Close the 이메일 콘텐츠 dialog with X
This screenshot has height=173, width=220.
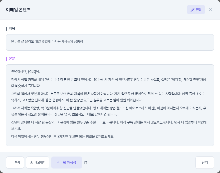(210, 10)
